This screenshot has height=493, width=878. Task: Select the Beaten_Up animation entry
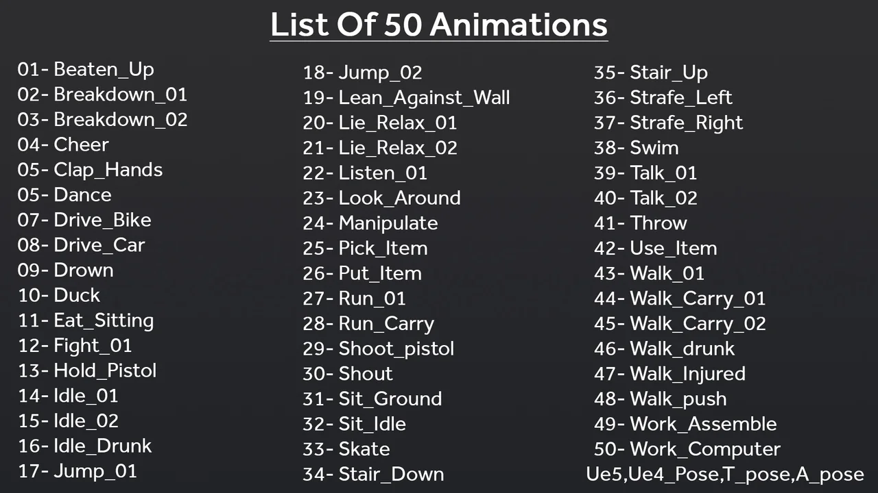(86, 69)
